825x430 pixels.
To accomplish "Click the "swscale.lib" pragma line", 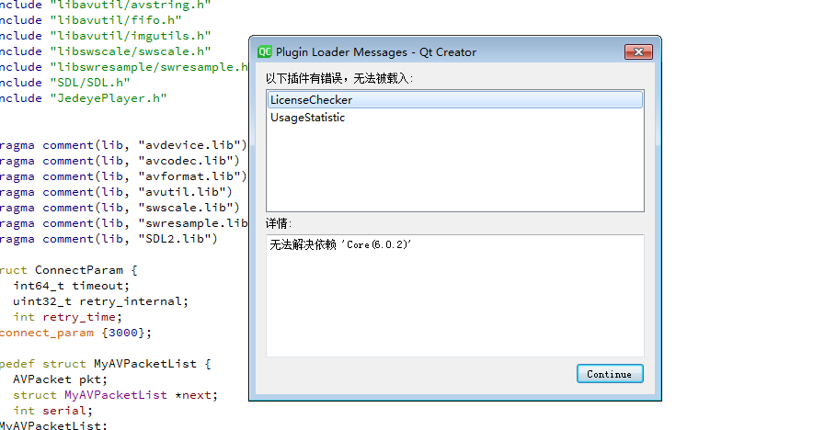I will [x=120, y=208].
